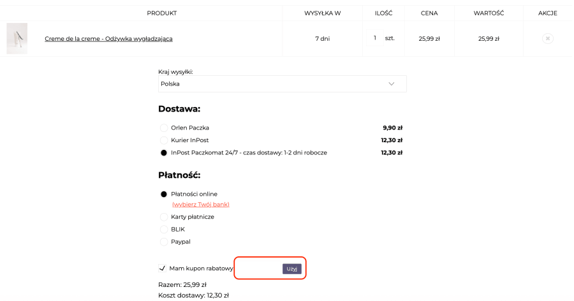Uncheck Mam kupon rabatowy checkbox
574x301 pixels.
(162, 268)
